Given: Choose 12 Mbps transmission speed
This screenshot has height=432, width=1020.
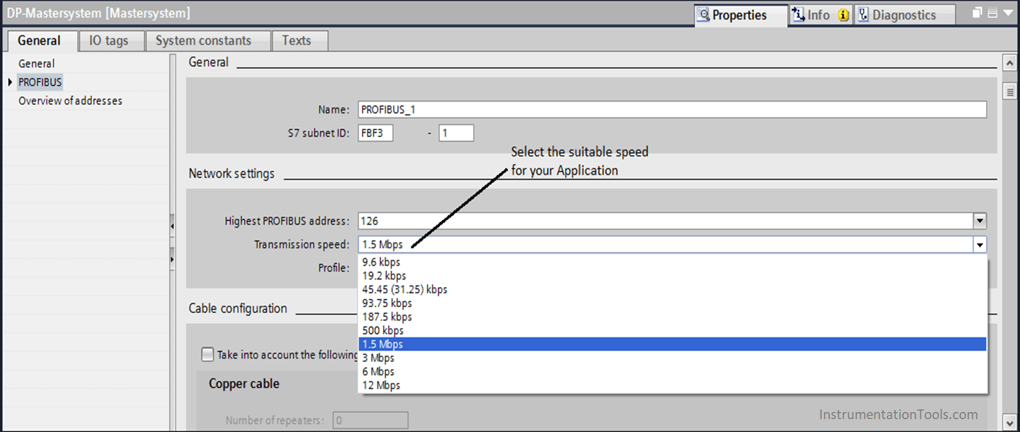Looking at the screenshot, I should (x=672, y=386).
